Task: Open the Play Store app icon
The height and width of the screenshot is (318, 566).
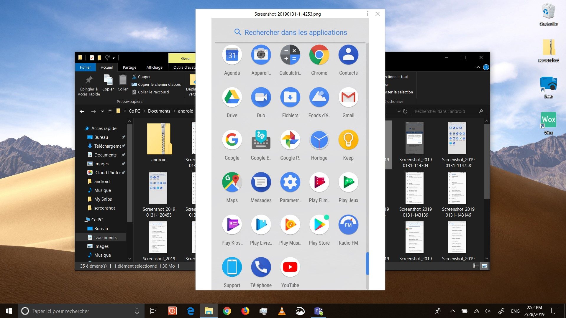Action: coord(319,225)
